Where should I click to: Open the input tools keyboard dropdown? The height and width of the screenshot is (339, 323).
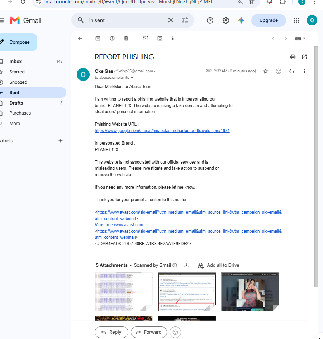click(x=300, y=39)
